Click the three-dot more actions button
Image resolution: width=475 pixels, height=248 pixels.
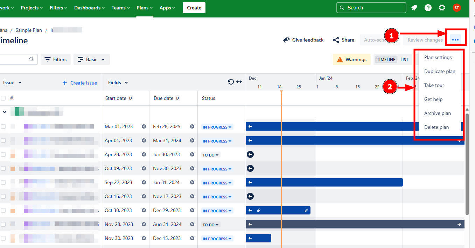455,40
